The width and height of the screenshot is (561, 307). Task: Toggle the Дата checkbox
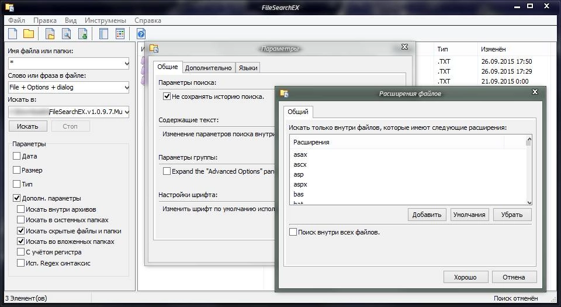[16, 156]
